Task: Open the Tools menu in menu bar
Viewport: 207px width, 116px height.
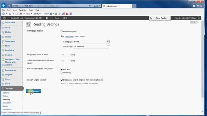Action: coord(31,10)
